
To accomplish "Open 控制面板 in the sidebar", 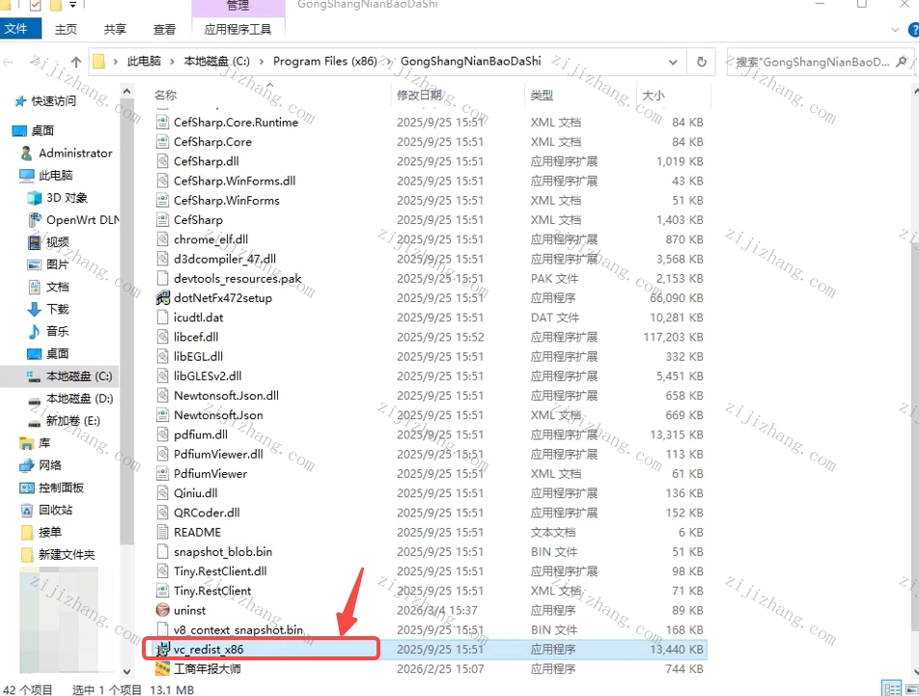I will click(x=61, y=487).
